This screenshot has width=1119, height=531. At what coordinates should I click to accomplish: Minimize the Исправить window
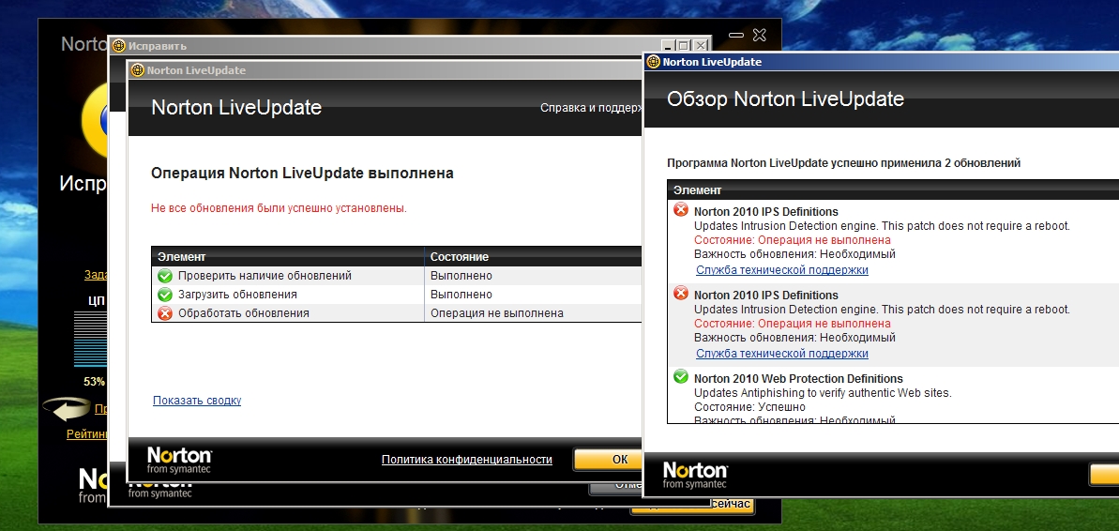coord(668,45)
